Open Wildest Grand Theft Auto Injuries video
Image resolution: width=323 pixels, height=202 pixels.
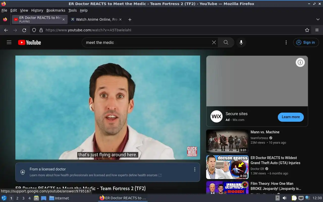(275, 160)
